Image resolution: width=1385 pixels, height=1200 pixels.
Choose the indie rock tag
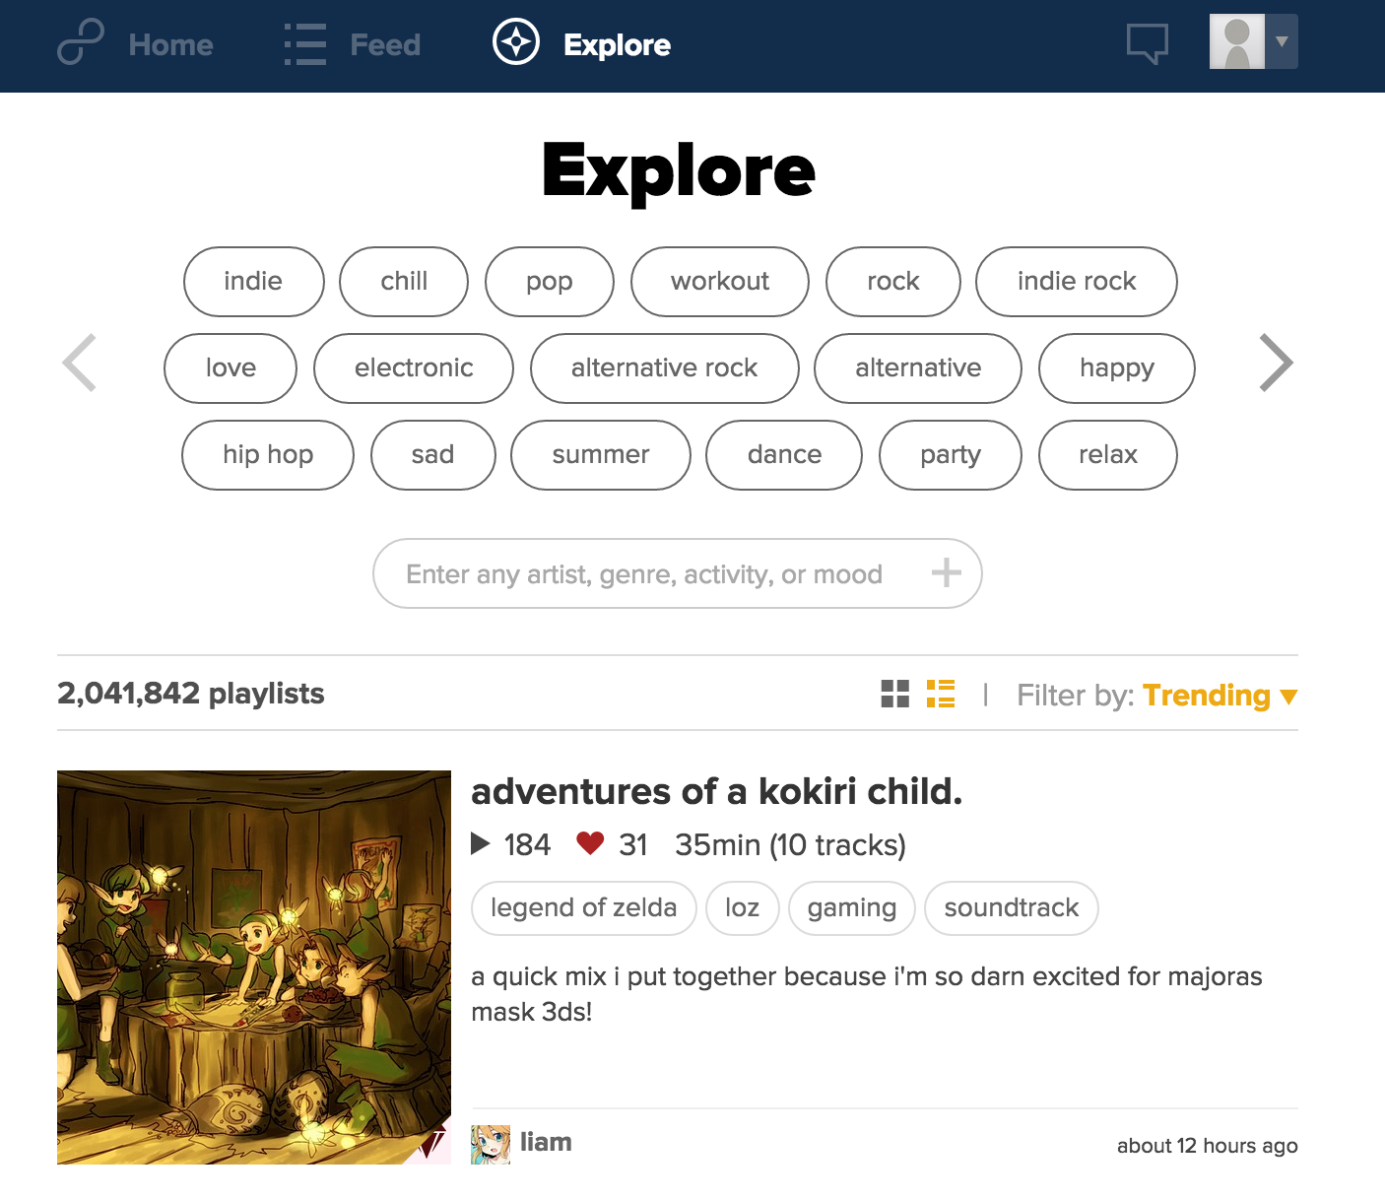tap(1077, 282)
